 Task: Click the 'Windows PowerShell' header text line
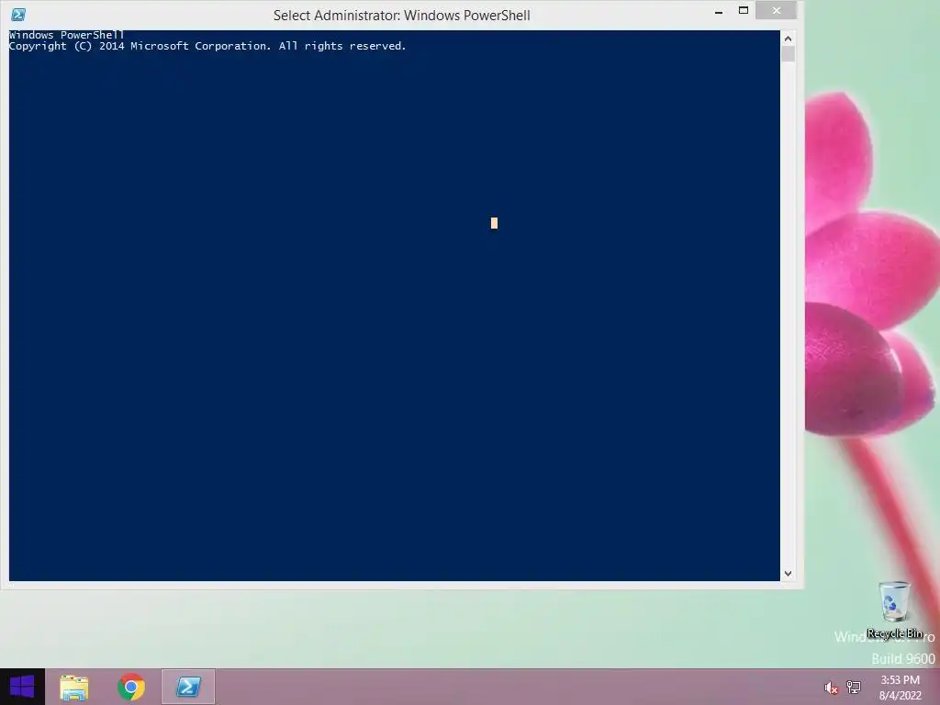[x=66, y=35]
